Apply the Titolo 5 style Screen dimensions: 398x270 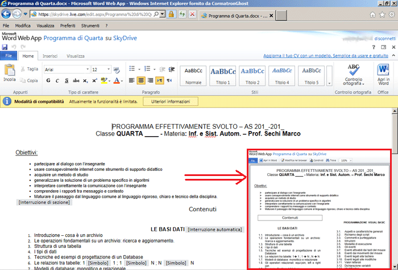(312, 76)
